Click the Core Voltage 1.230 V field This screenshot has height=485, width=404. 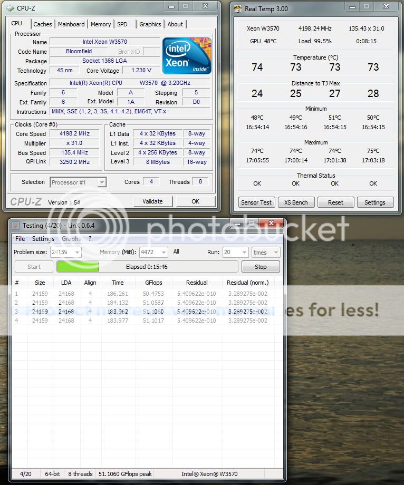(141, 70)
